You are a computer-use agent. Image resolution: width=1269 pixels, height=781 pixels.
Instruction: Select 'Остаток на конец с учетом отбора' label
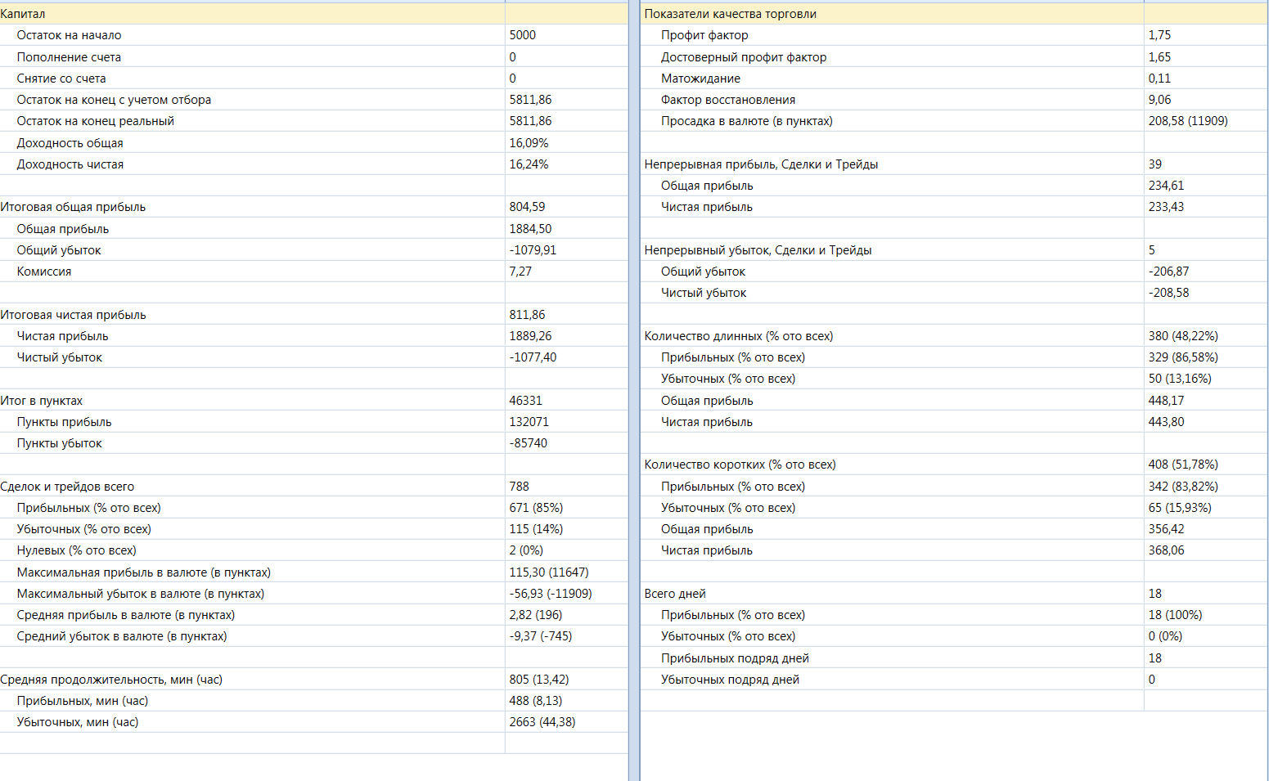(114, 100)
